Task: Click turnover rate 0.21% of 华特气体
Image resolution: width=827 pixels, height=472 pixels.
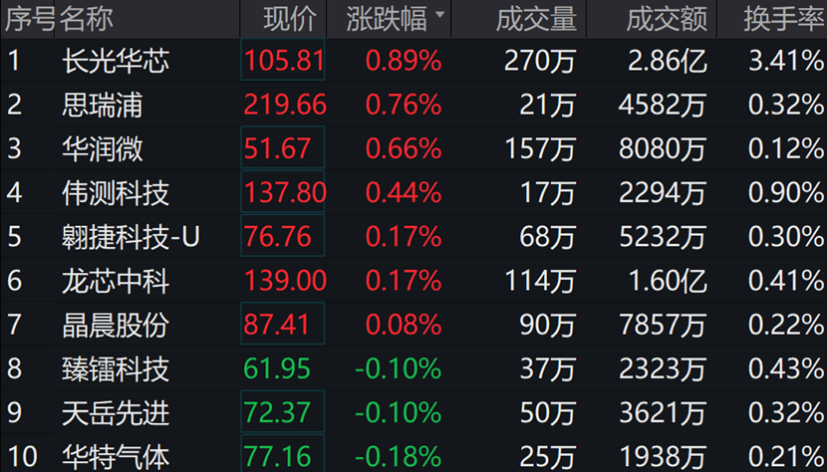Action: 786,457
